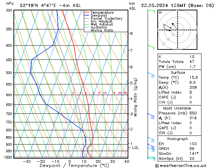
Task: Click the 300 hPa pressure axis label
Action: [9, 10]
